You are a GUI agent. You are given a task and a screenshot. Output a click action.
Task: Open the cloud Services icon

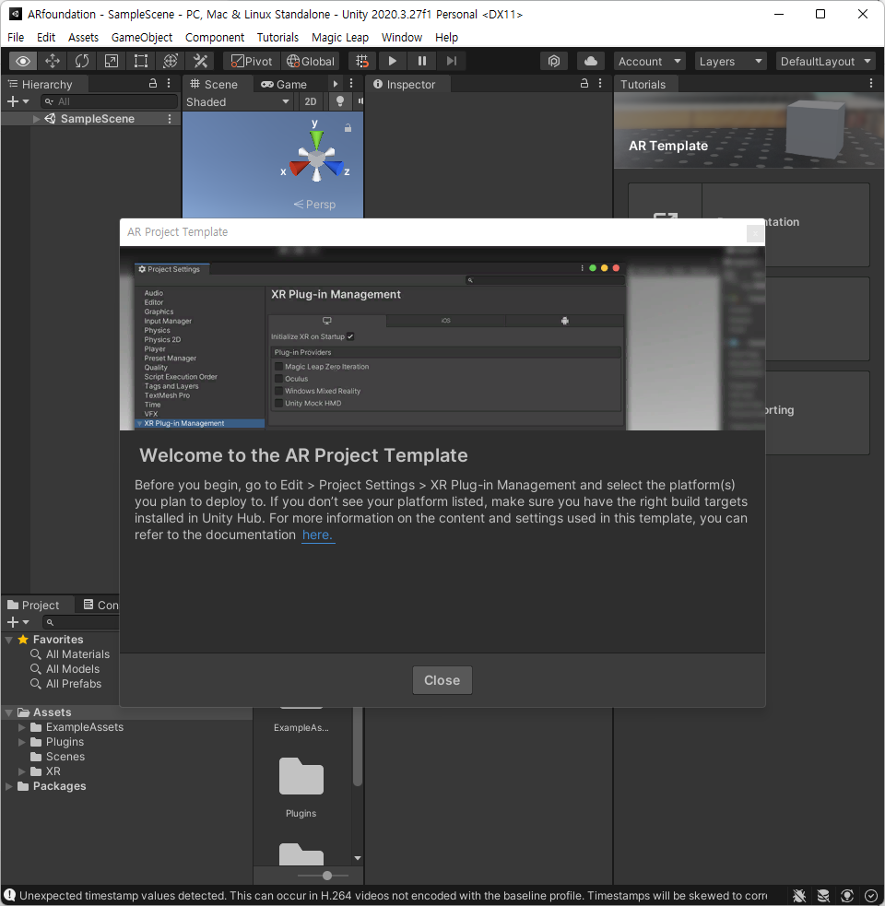(591, 61)
